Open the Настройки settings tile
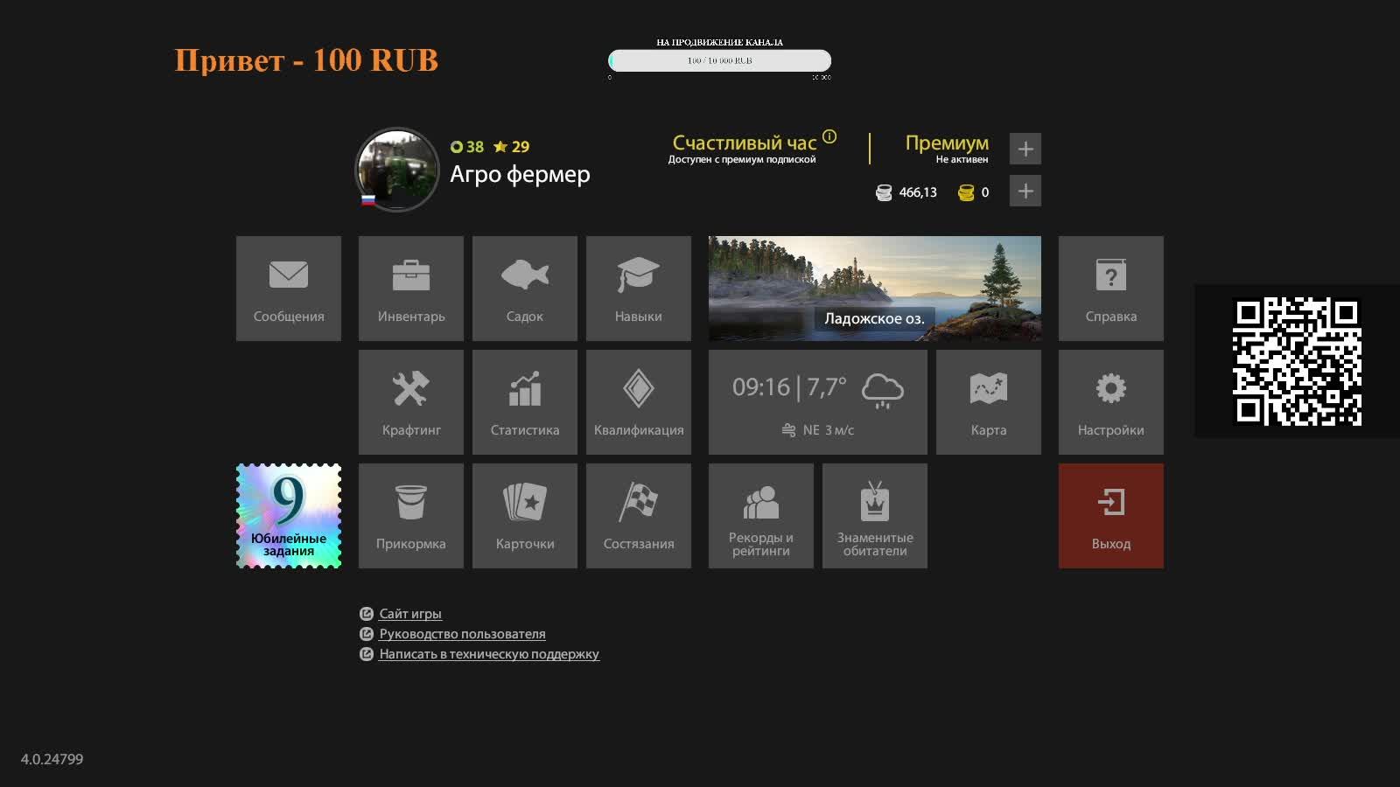 (1111, 402)
